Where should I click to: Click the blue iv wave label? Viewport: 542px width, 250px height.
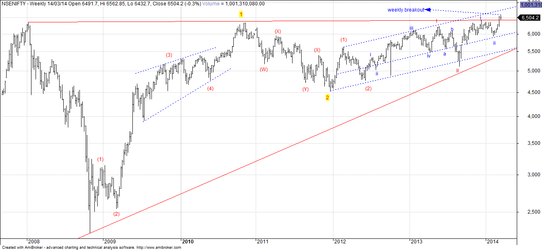429,55
